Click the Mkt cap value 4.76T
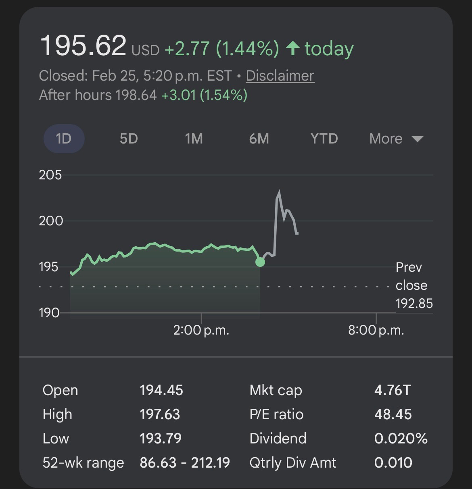This screenshot has height=489, width=472. [x=392, y=390]
